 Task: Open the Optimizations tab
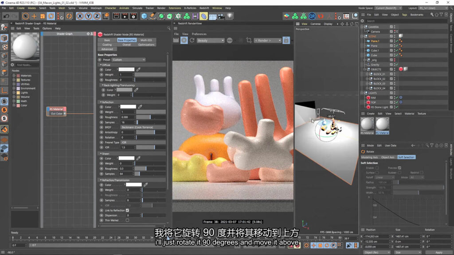click(x=146, y=45)
